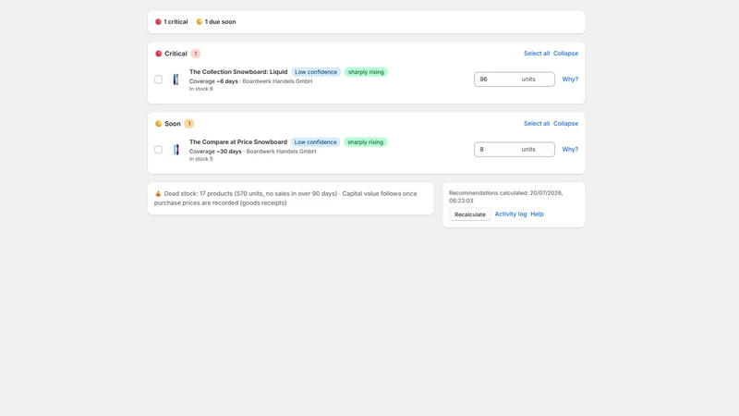Open the Help link
The height and width of the screenshot is (416, 739).
click(x=537, y=214)
